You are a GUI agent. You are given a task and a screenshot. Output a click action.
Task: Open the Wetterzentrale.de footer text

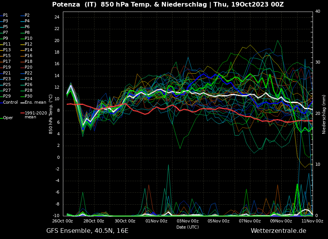coord(278,231)
